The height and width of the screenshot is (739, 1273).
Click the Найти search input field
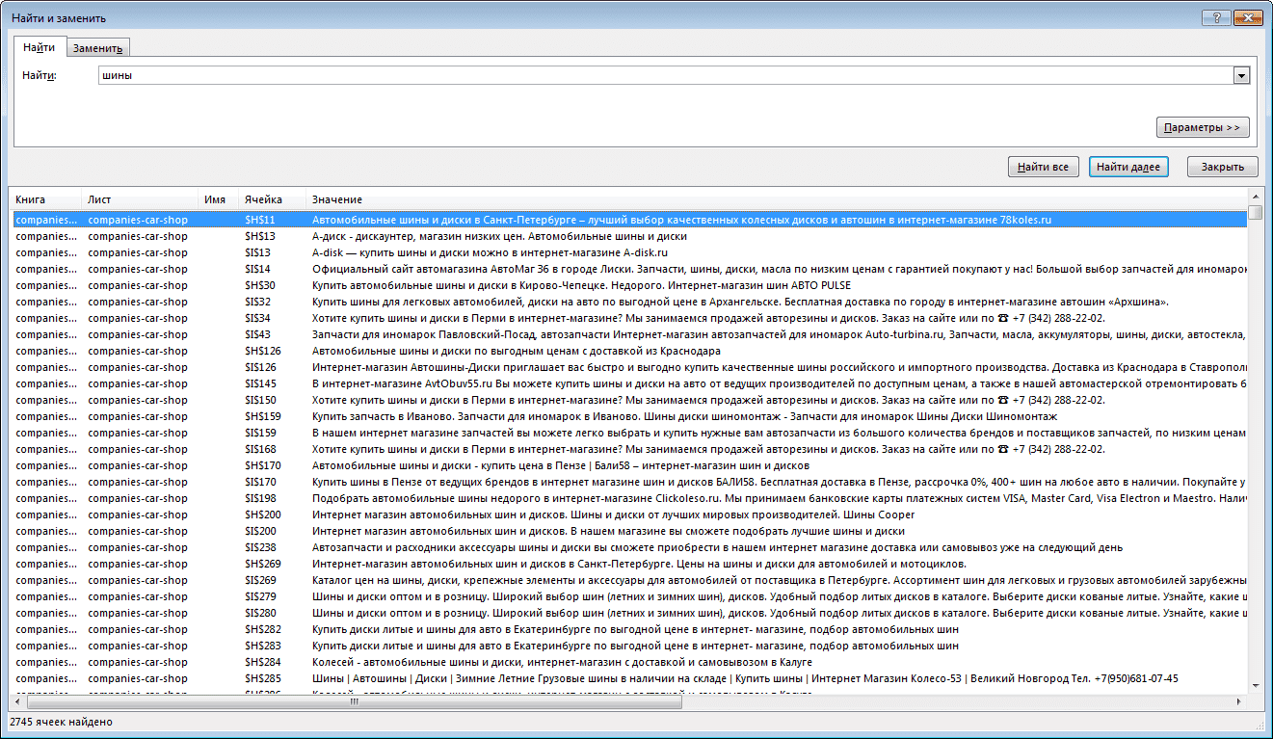tap(665, 76)
